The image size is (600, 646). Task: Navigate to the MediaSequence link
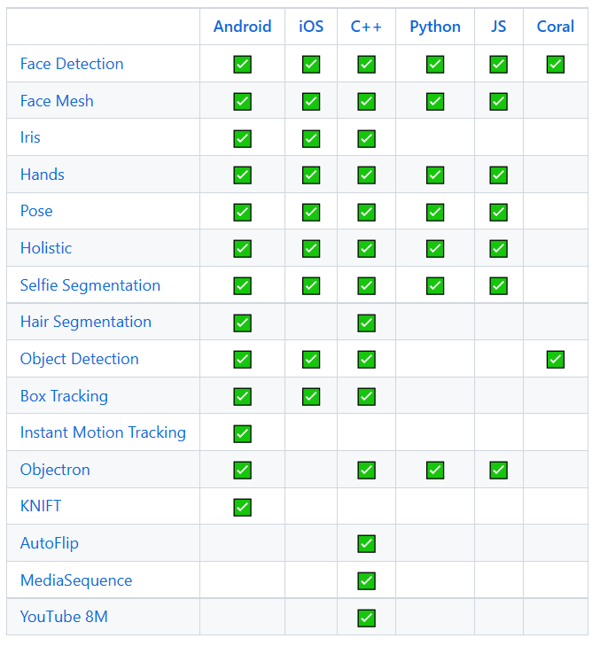click(76, 580)
